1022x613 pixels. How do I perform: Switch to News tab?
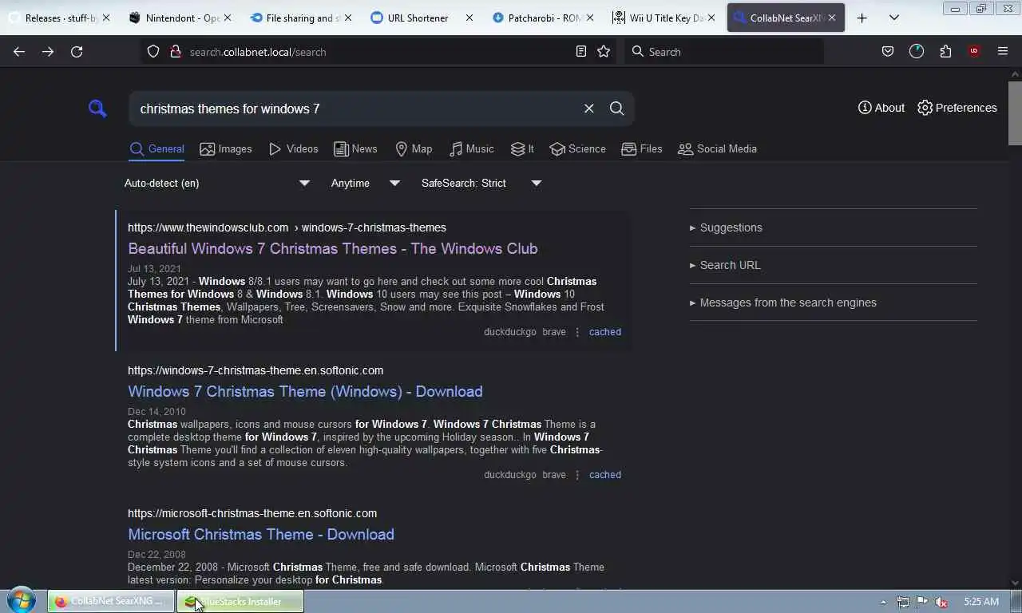[x=355, y=149]
